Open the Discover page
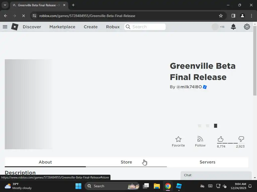This screenshot has width=257, height=192. pyautogui.click(x=32, y=27)
